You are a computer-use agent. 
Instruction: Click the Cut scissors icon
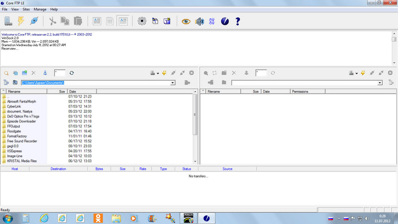[52, 21]
